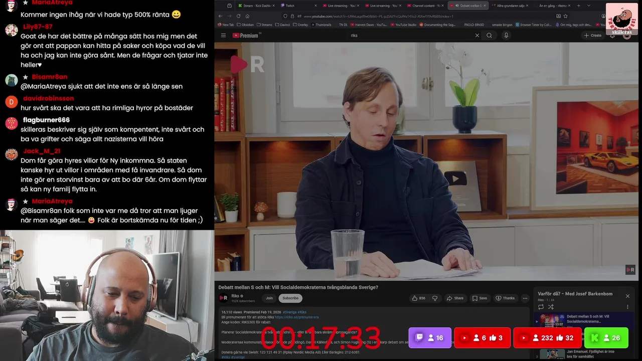642x361 pixels.
Task: Go back with browser back arrow
Action: (x=220, y=16)
